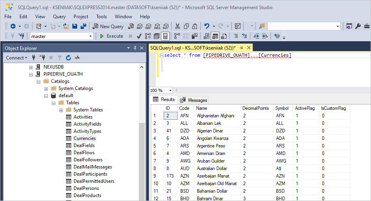Open the Tools menu
Viewport: 371px width, 201px height.
101,17
